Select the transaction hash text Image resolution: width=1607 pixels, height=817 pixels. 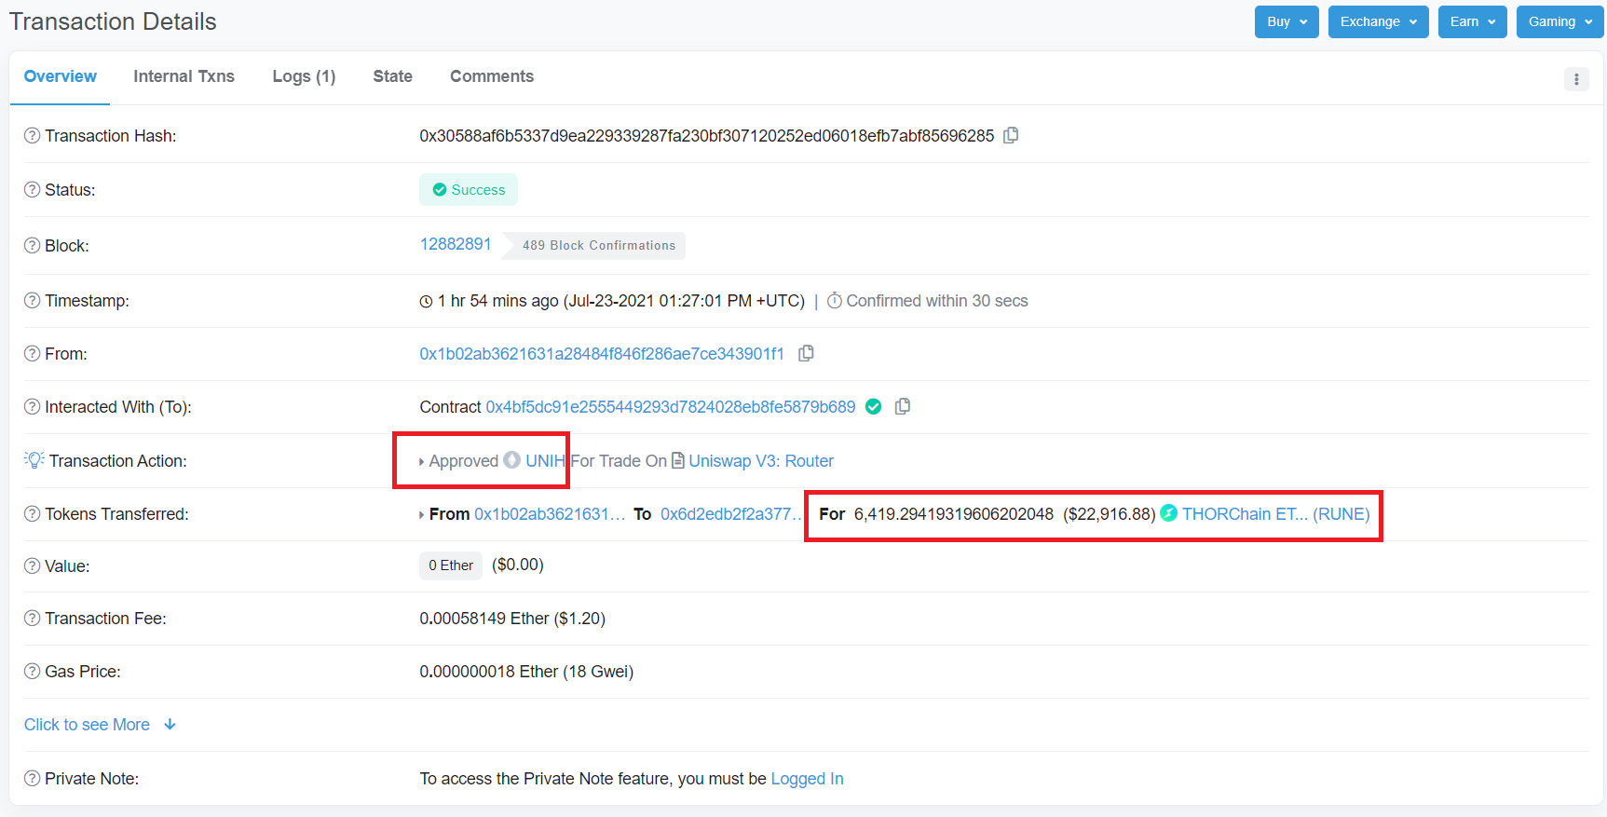pos(707,136)
